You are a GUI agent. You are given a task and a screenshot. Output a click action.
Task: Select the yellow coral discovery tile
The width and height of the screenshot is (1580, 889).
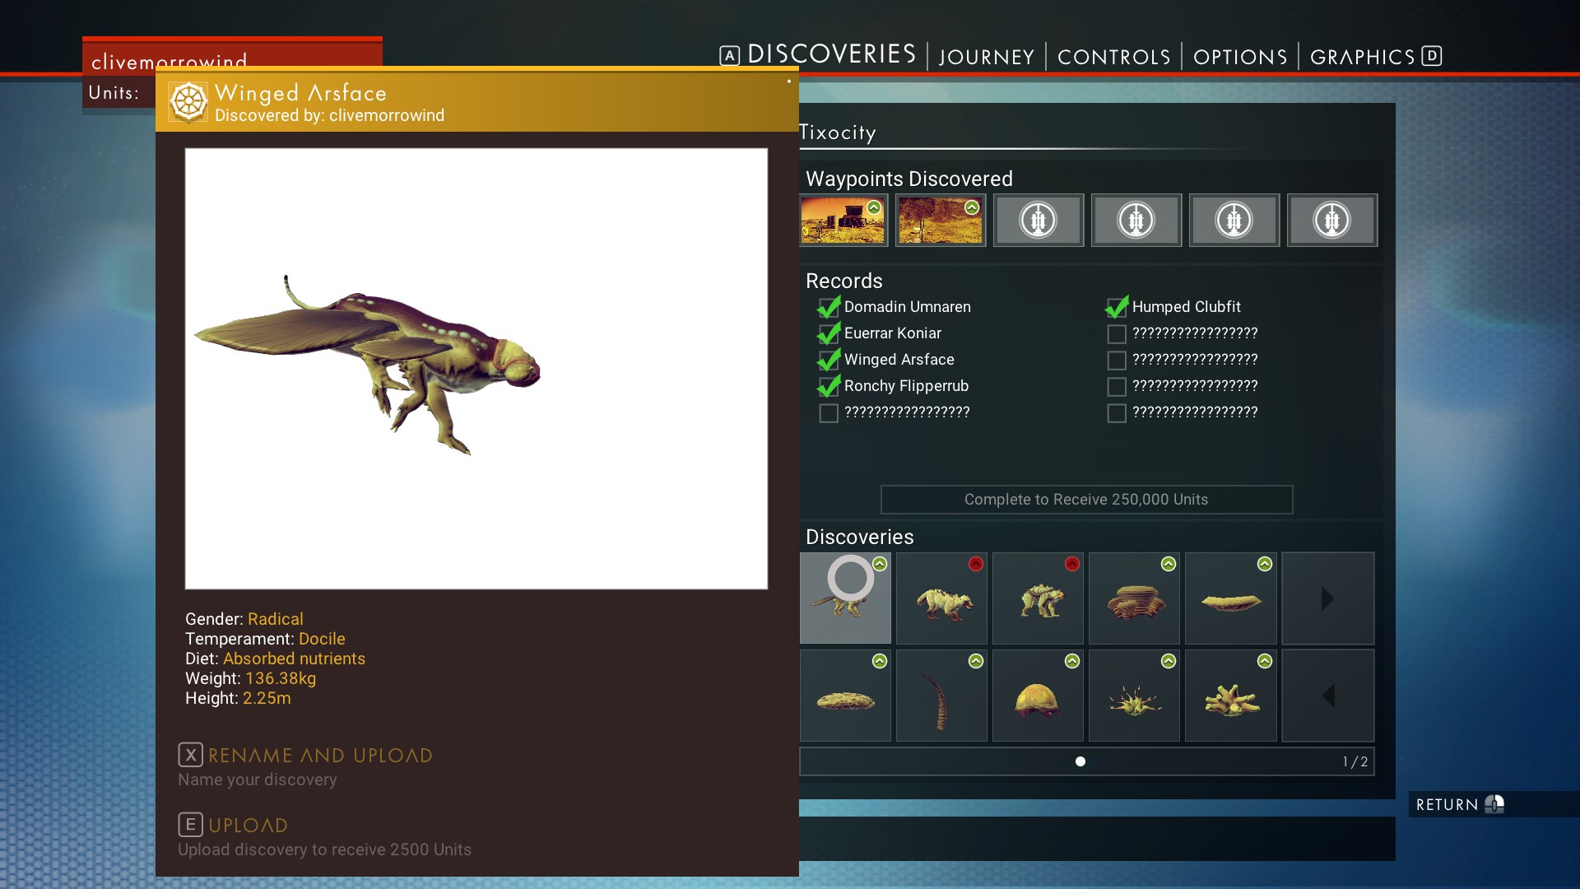[x=1230, y=696]
